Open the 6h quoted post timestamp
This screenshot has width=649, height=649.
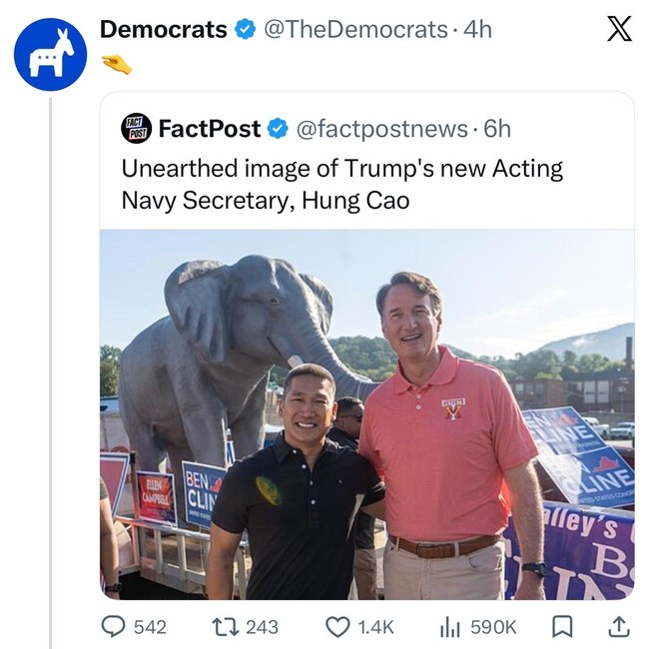click(x=496, y=129)
